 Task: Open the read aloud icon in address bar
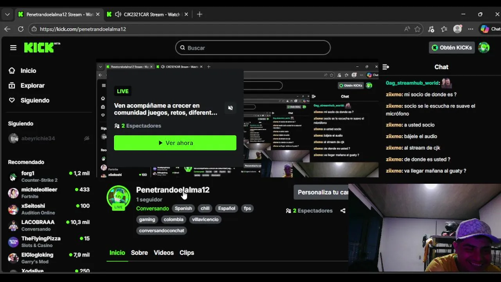407,29
